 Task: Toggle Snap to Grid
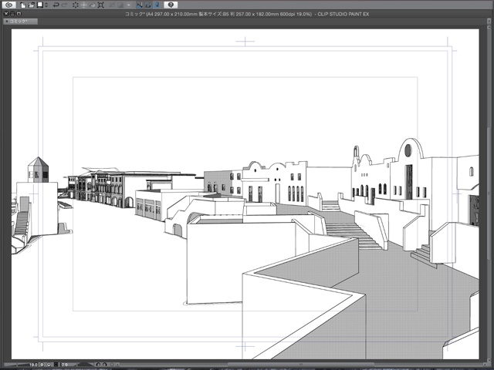[157, 5]
